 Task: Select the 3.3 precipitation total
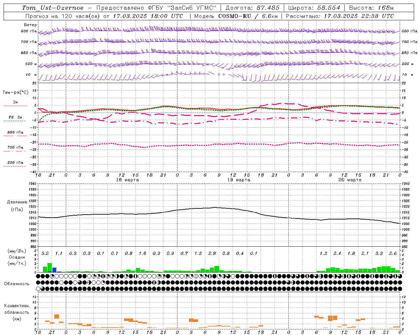click(x=379, y=253)
